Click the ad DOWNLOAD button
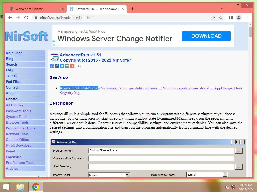The height and width of the screenshot is (192, 257). point(206,36)
